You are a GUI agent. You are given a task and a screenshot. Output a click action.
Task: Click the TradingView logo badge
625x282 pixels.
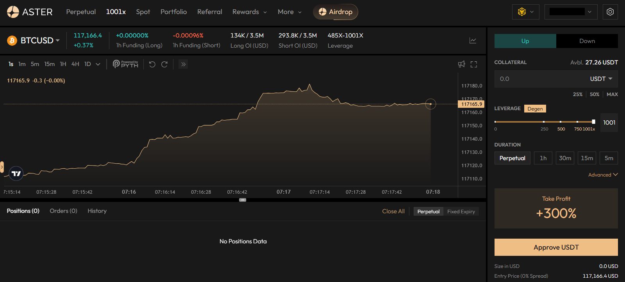click(16, 173)
